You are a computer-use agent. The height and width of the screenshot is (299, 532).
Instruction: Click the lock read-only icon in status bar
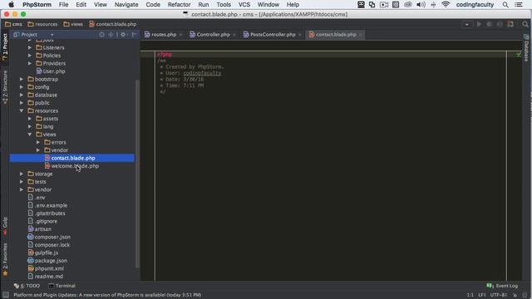click(x=515, y=295)
